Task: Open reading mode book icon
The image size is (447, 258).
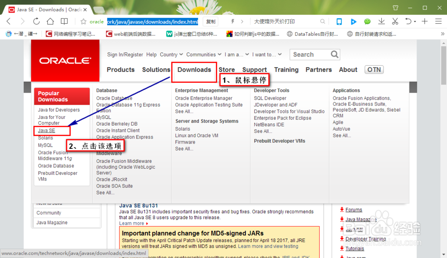Action: 64,21
